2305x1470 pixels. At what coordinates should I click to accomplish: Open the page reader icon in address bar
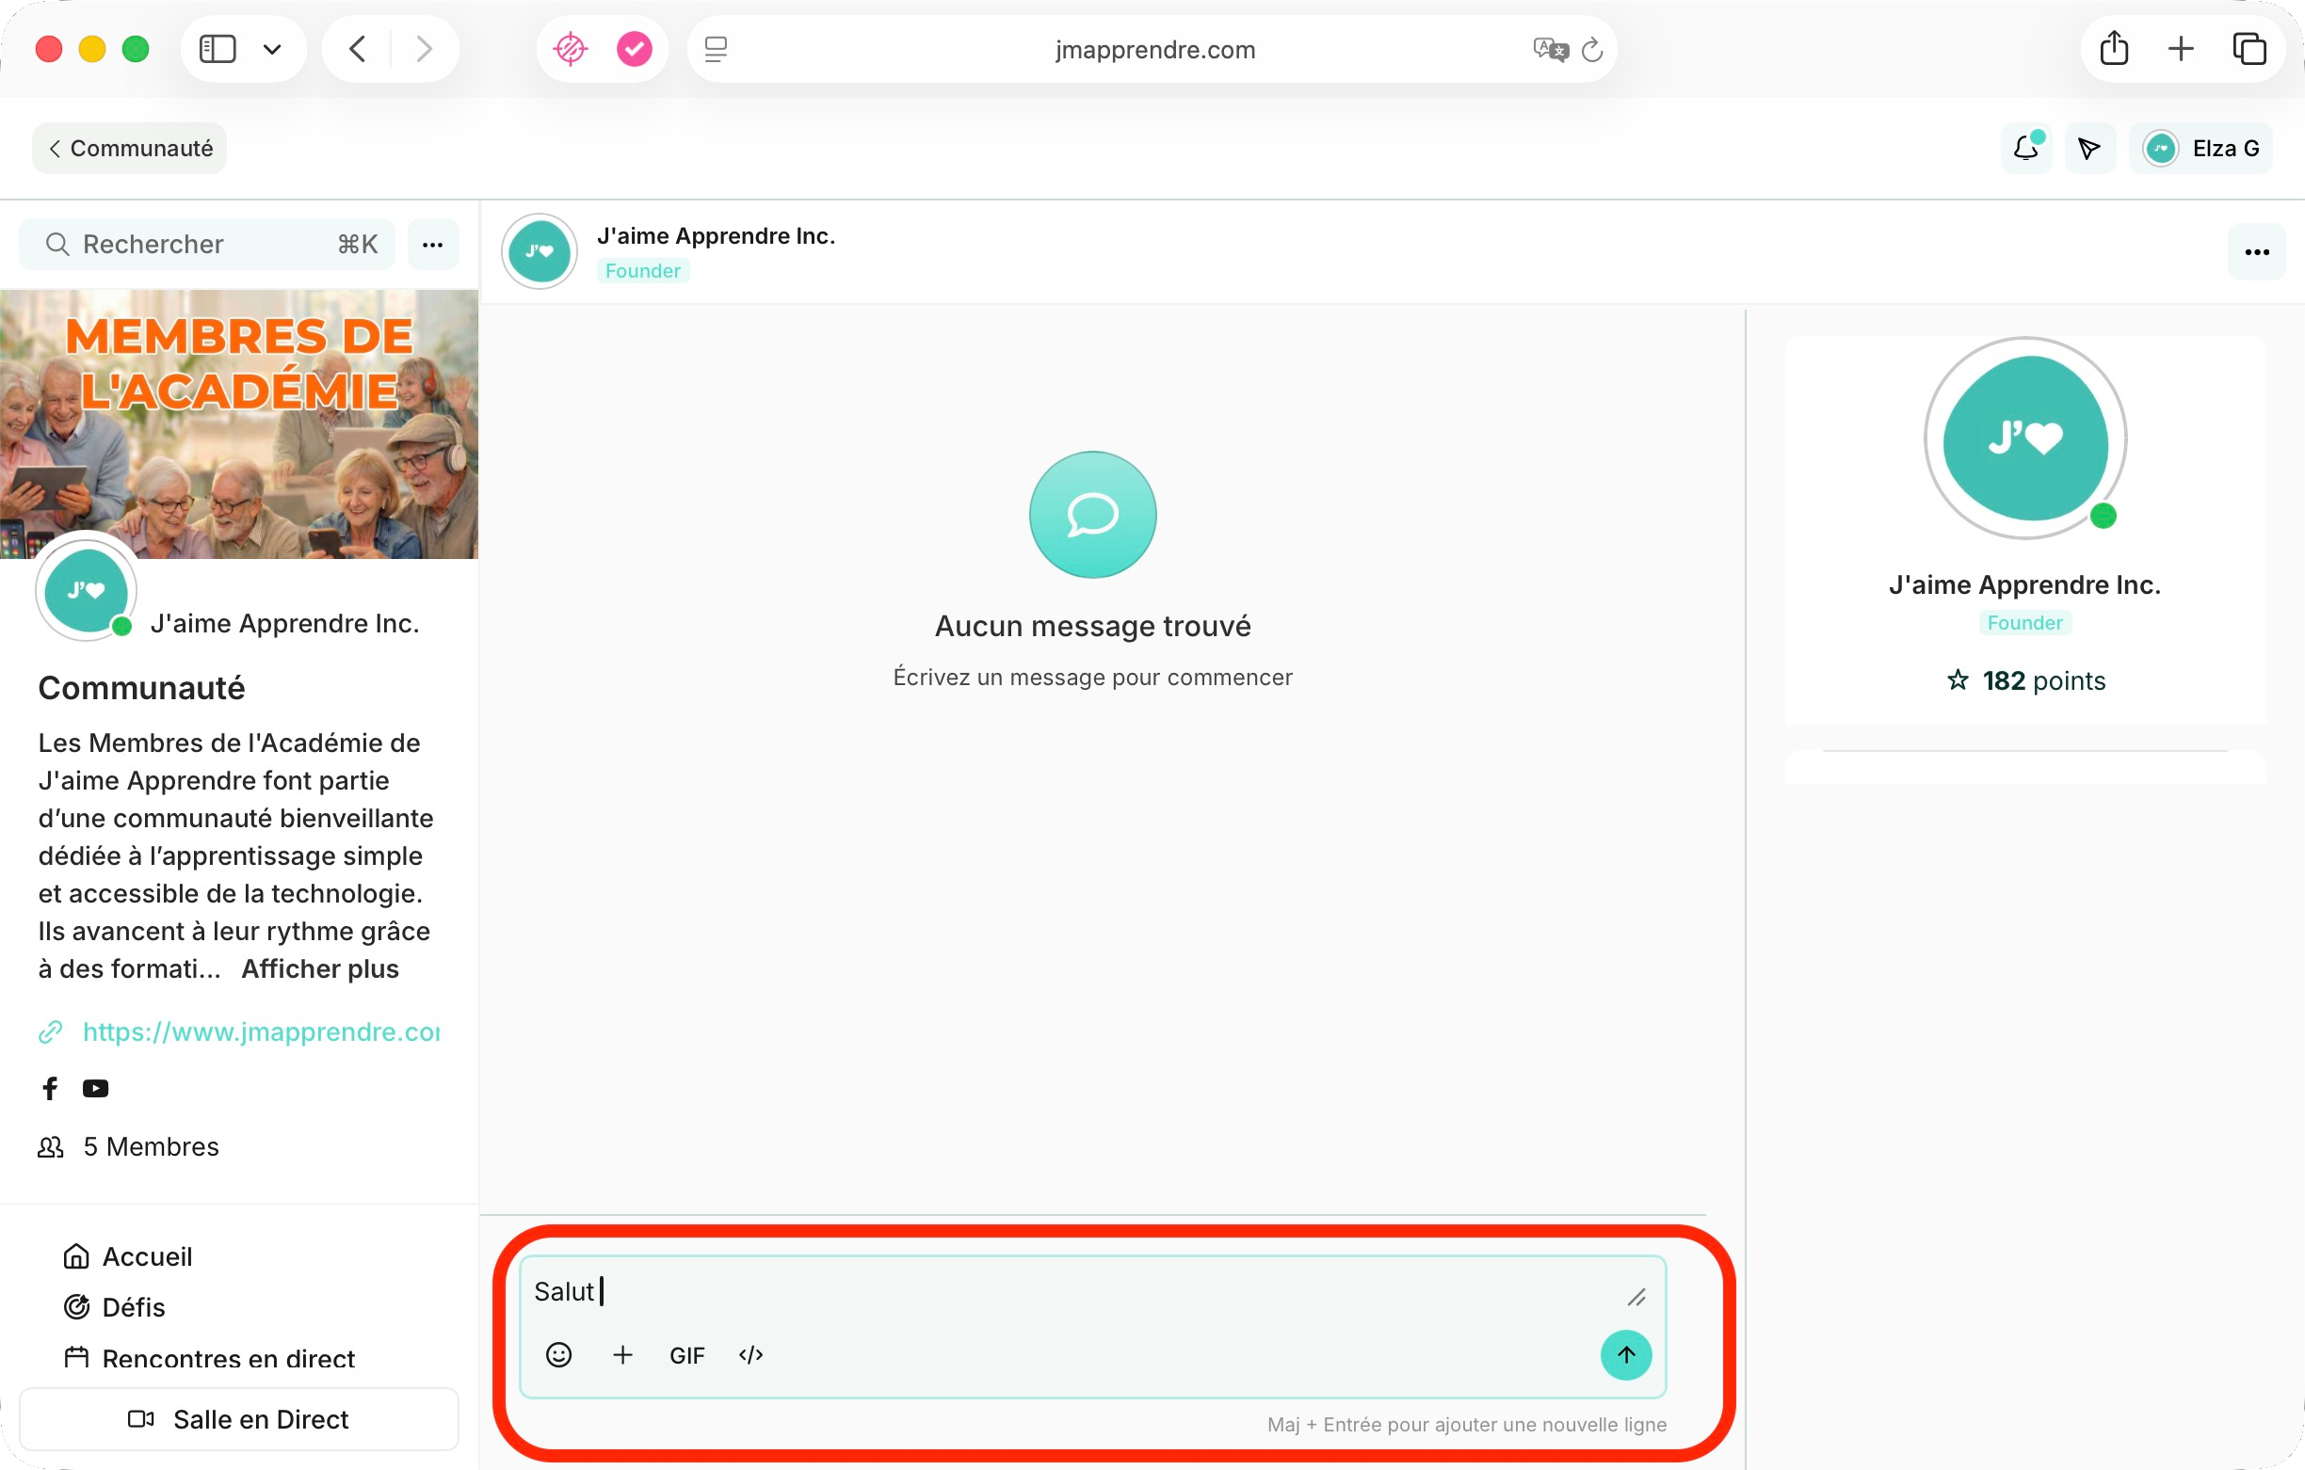coord(716,49)
